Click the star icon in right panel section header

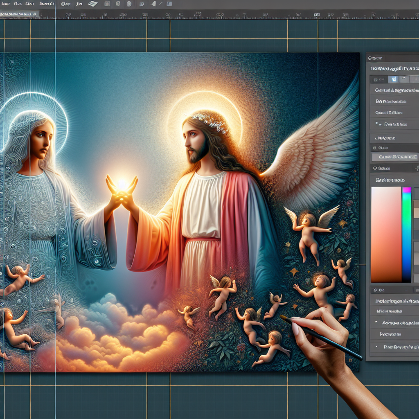417,168
